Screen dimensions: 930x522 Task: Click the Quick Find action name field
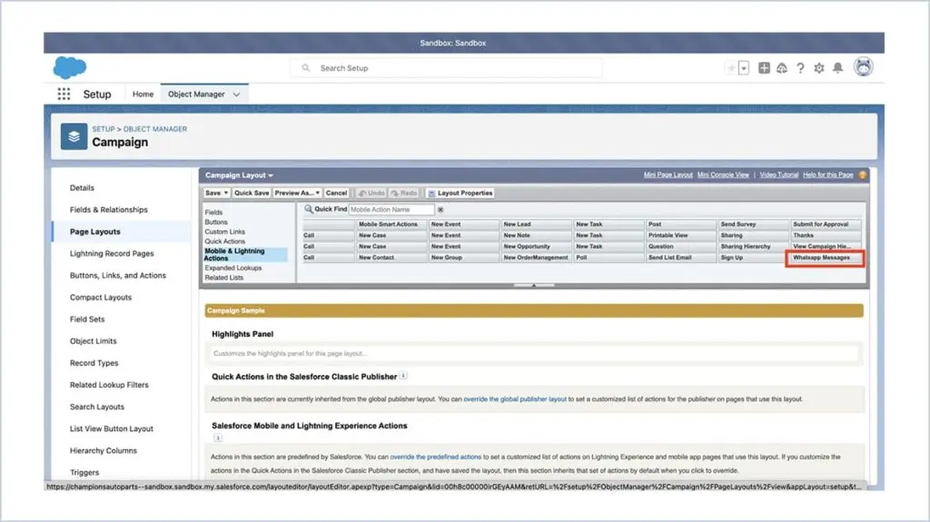tap(391, 210)
